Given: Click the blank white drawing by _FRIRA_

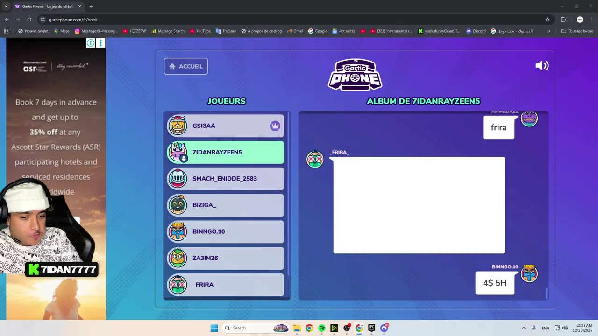Looking at the screenshot, I should point(419,205).
